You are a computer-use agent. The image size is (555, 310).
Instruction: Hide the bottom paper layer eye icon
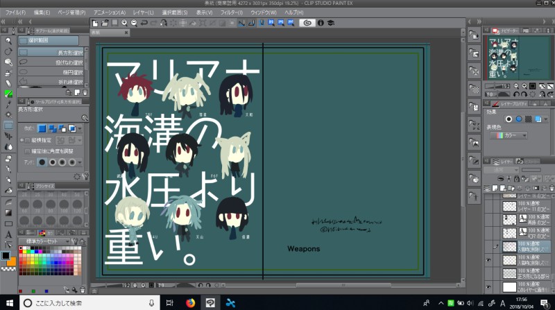click(x=488, y=287)
